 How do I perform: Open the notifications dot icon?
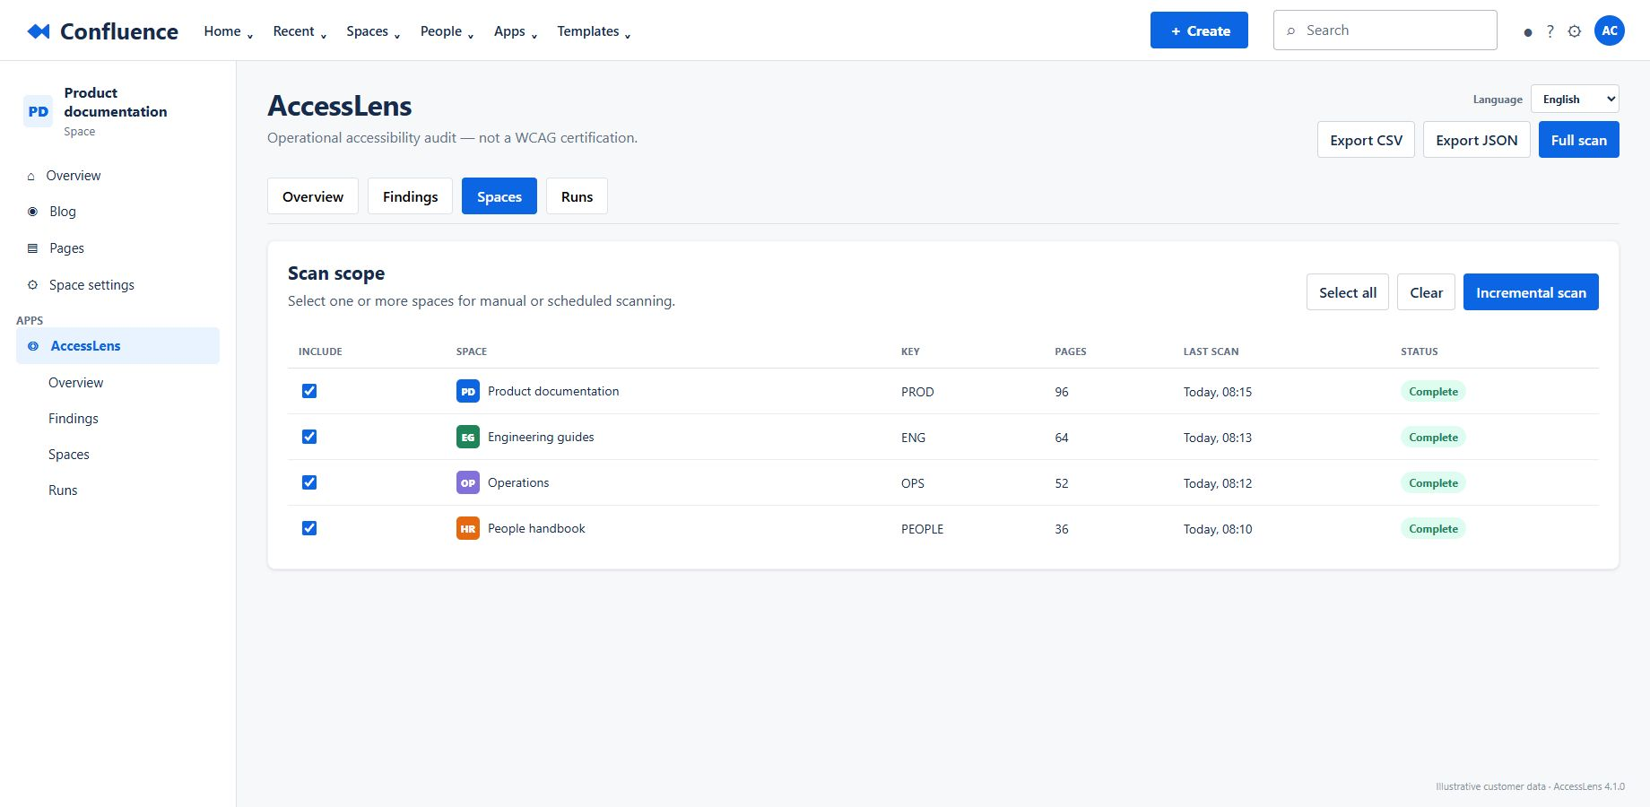[1528, 31]
